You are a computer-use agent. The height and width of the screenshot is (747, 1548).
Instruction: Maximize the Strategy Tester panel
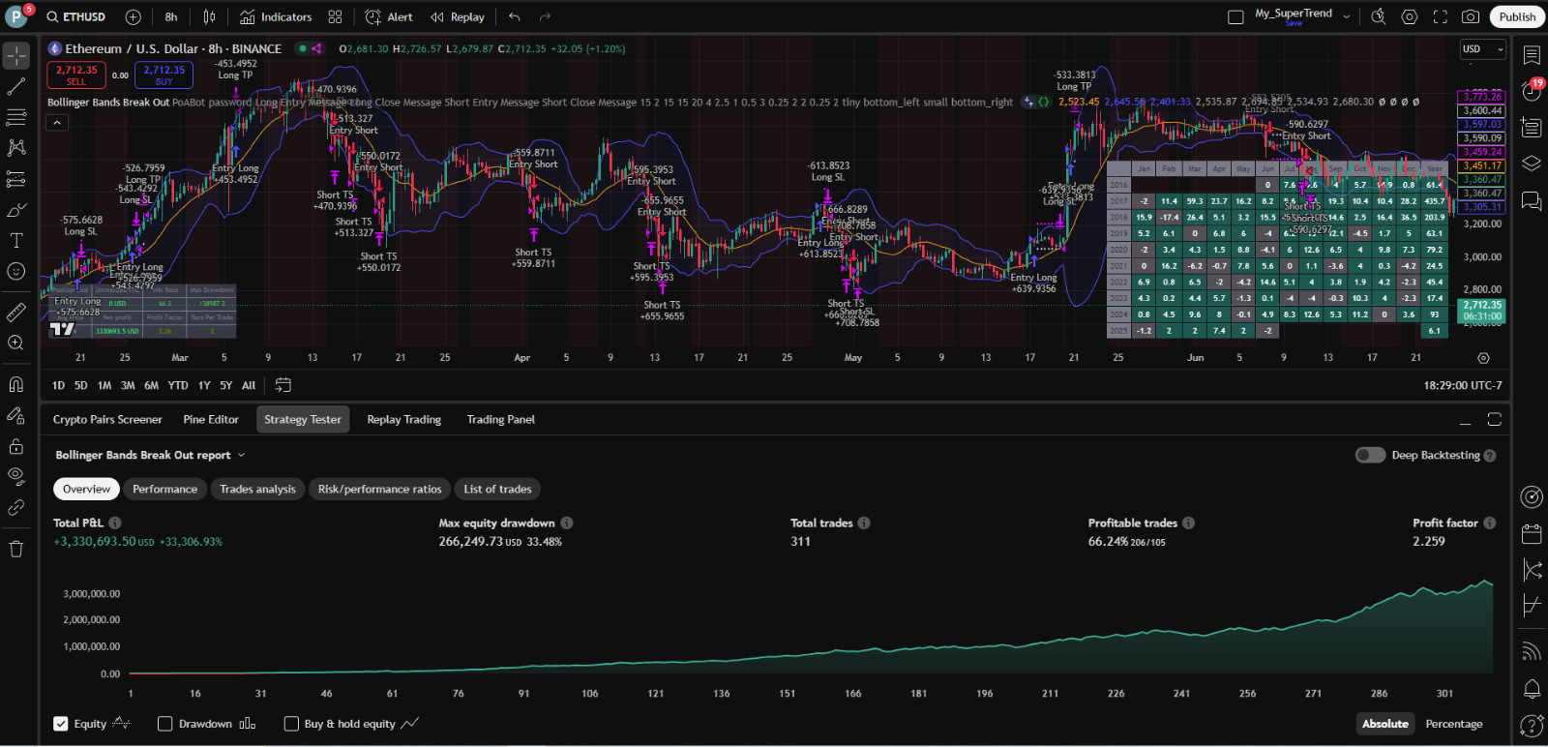click(1495, 420)
